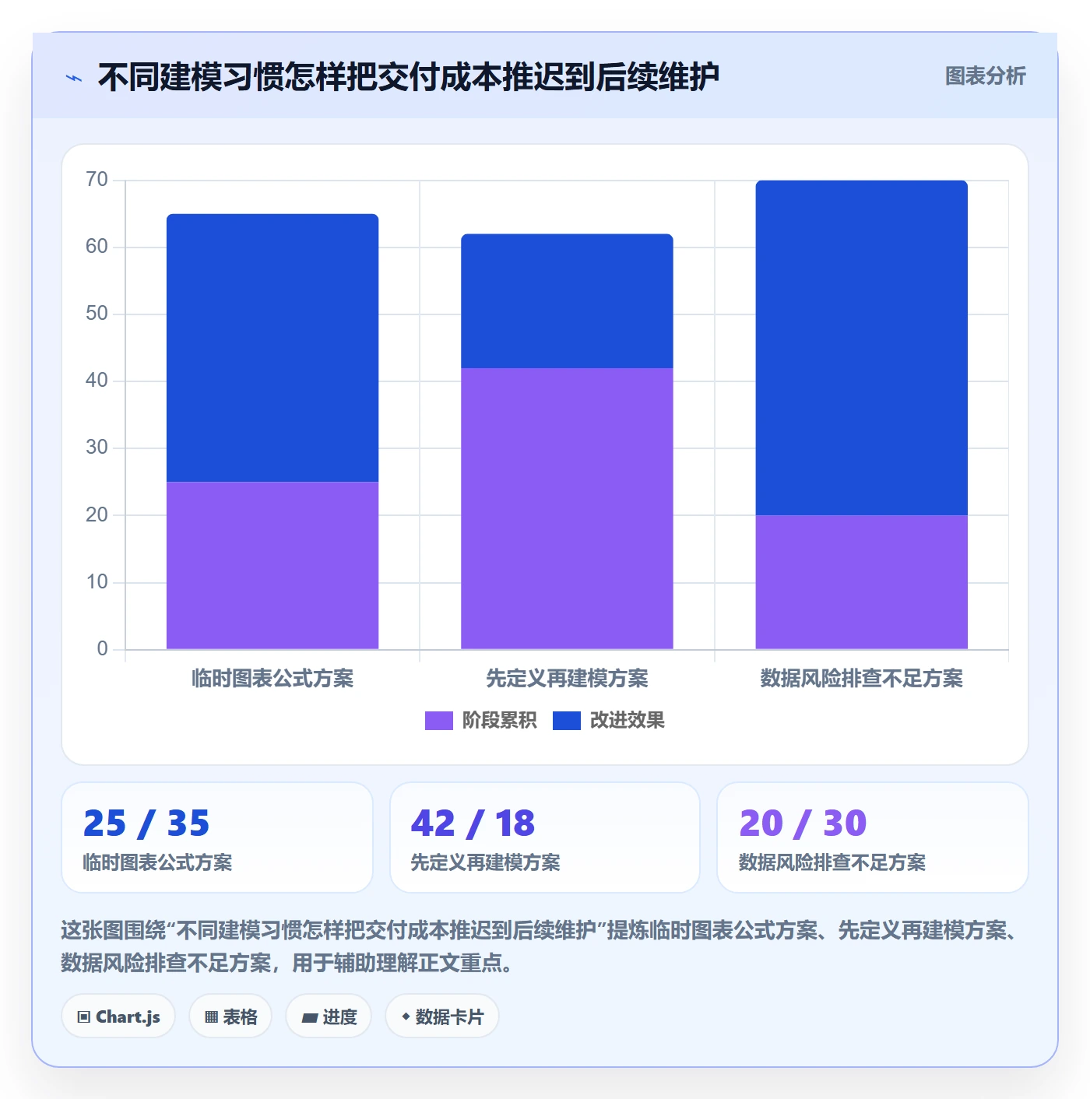
Task: Click the 临时图表公式方案 card caption
Action: pos(157,863)
